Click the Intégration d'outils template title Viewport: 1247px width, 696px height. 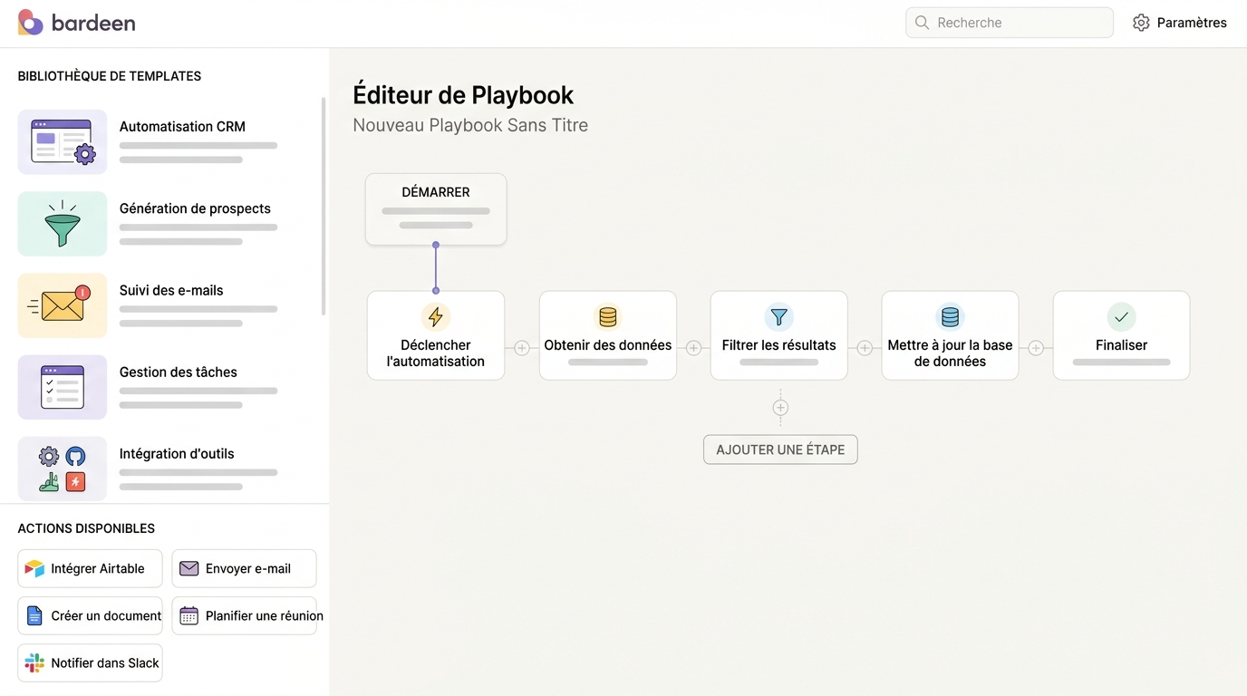(x=177, y=453)
